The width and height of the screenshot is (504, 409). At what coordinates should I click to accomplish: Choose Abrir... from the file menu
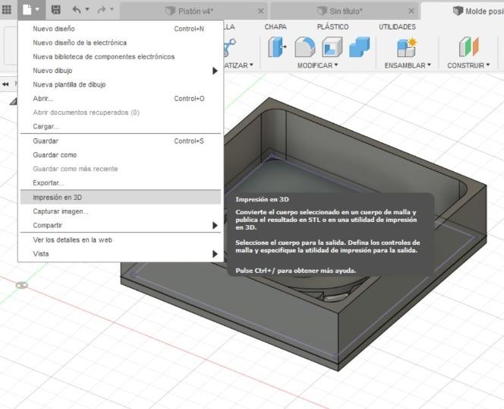(x=121, y=99)
